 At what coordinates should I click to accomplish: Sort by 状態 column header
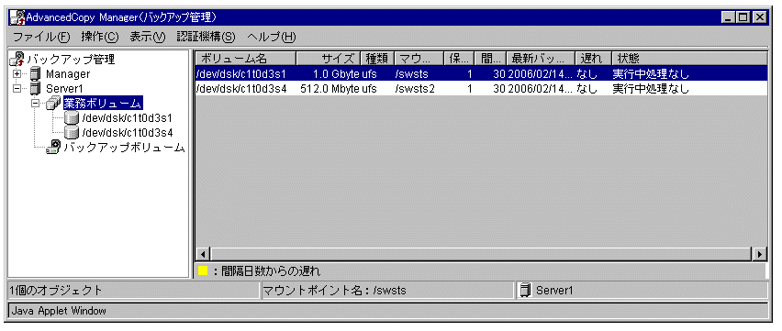[689, 59]
